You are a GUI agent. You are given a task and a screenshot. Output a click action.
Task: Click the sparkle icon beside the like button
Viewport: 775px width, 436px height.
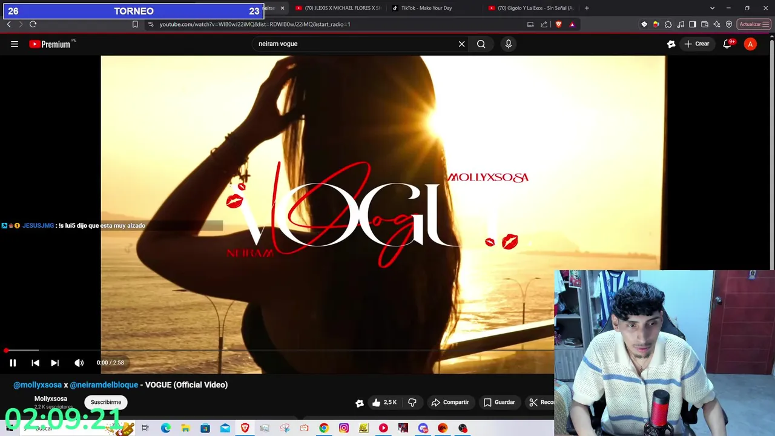coord(359,403)
